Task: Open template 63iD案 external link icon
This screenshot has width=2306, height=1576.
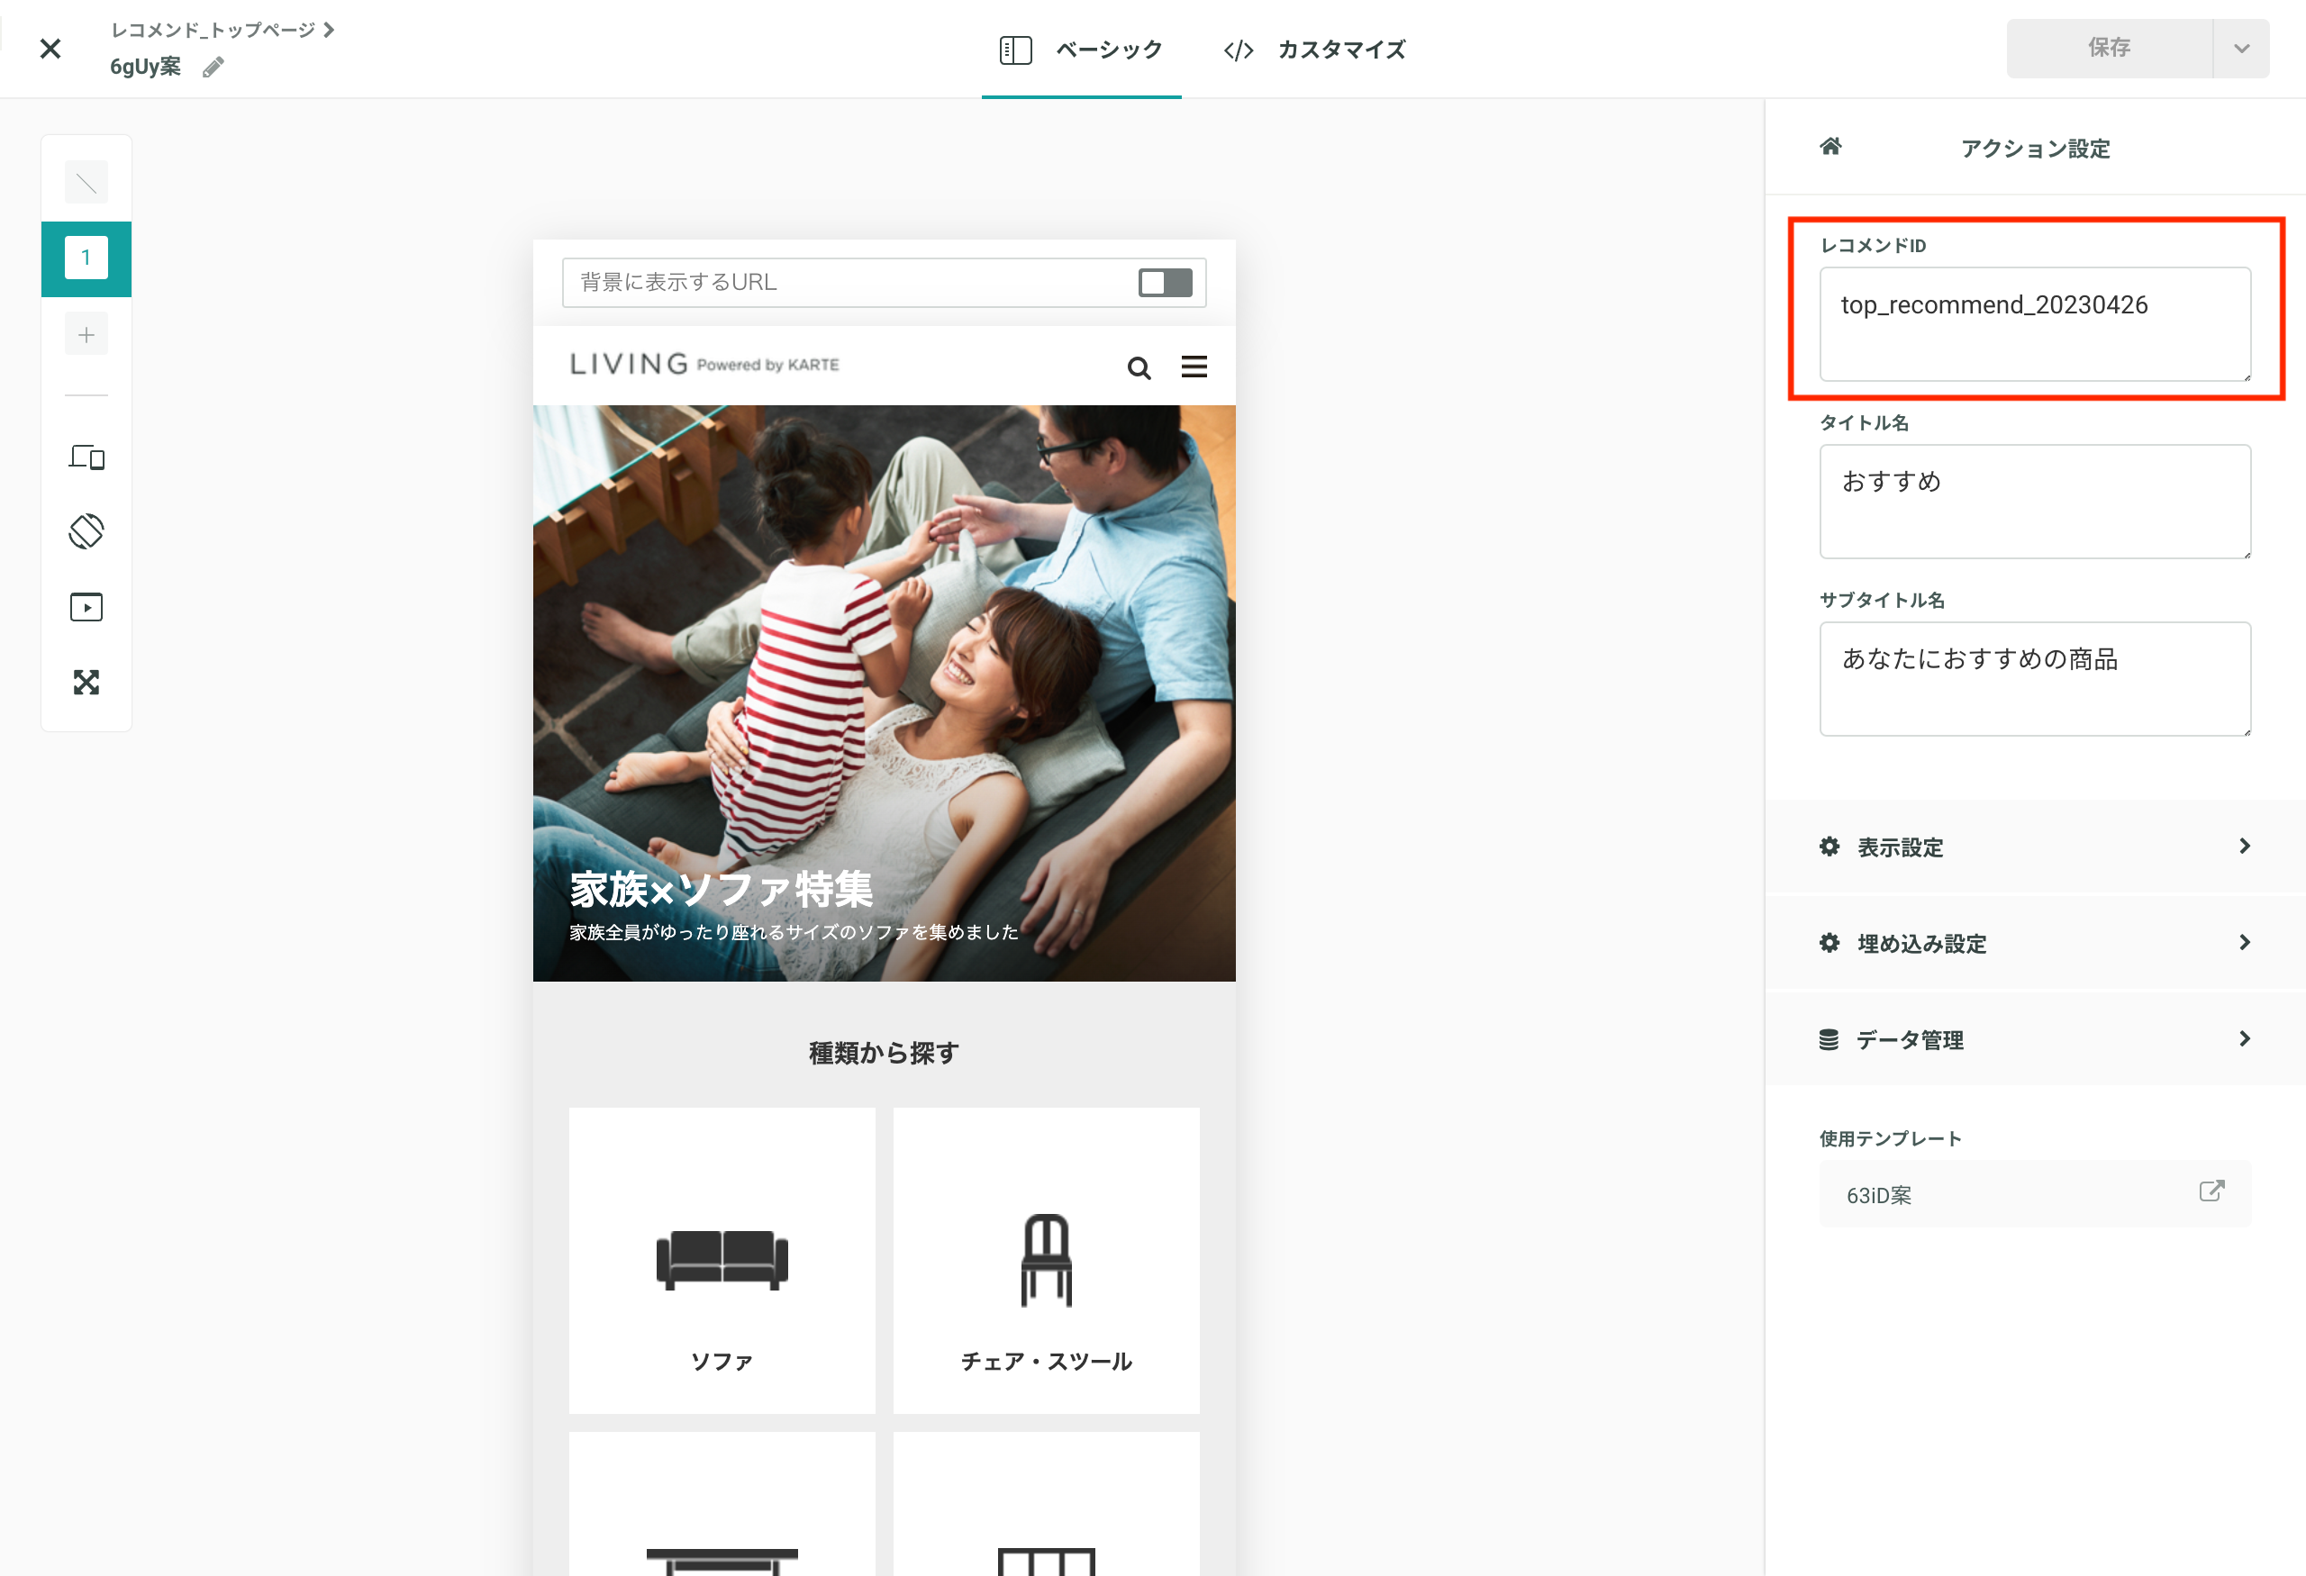Action: 2211,1191
